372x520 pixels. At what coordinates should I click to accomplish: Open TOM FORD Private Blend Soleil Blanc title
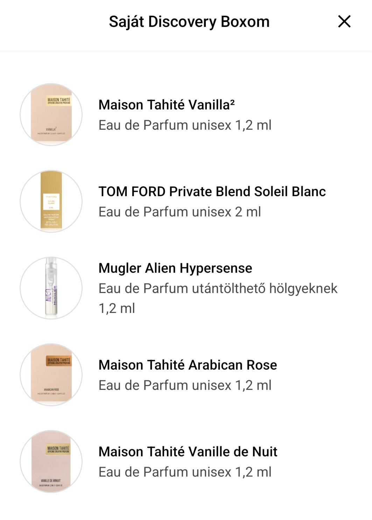click(212, 191)
